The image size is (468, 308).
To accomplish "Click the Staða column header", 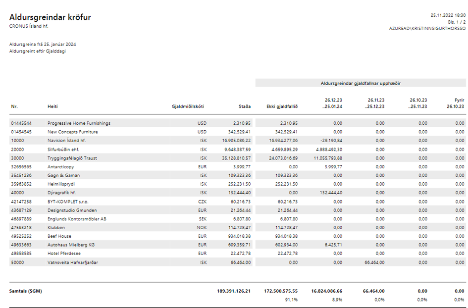I will coord(244,106).
